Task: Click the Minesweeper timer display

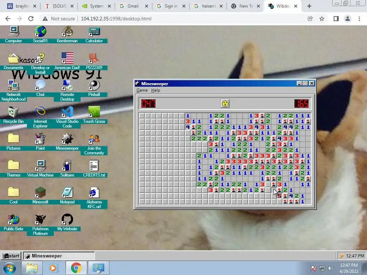Action: pyautogui.click(x=302, y=103)
